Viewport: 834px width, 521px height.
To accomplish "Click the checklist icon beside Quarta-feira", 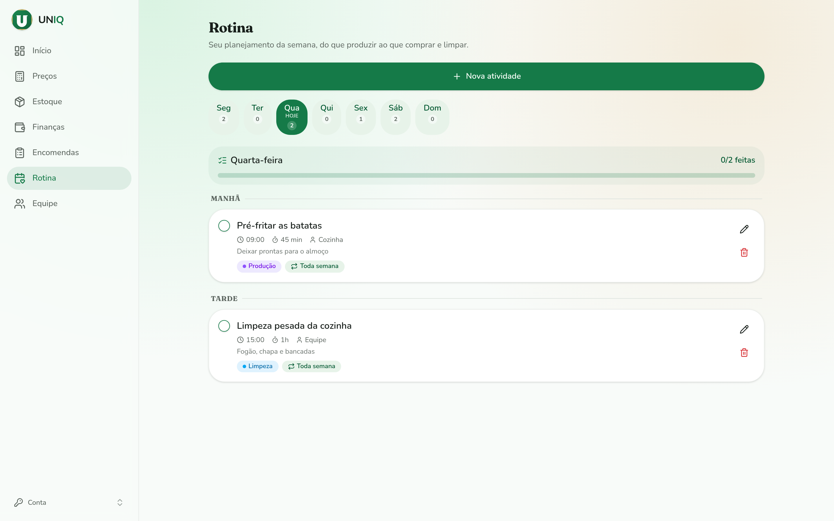I will (x=222, y=160).
